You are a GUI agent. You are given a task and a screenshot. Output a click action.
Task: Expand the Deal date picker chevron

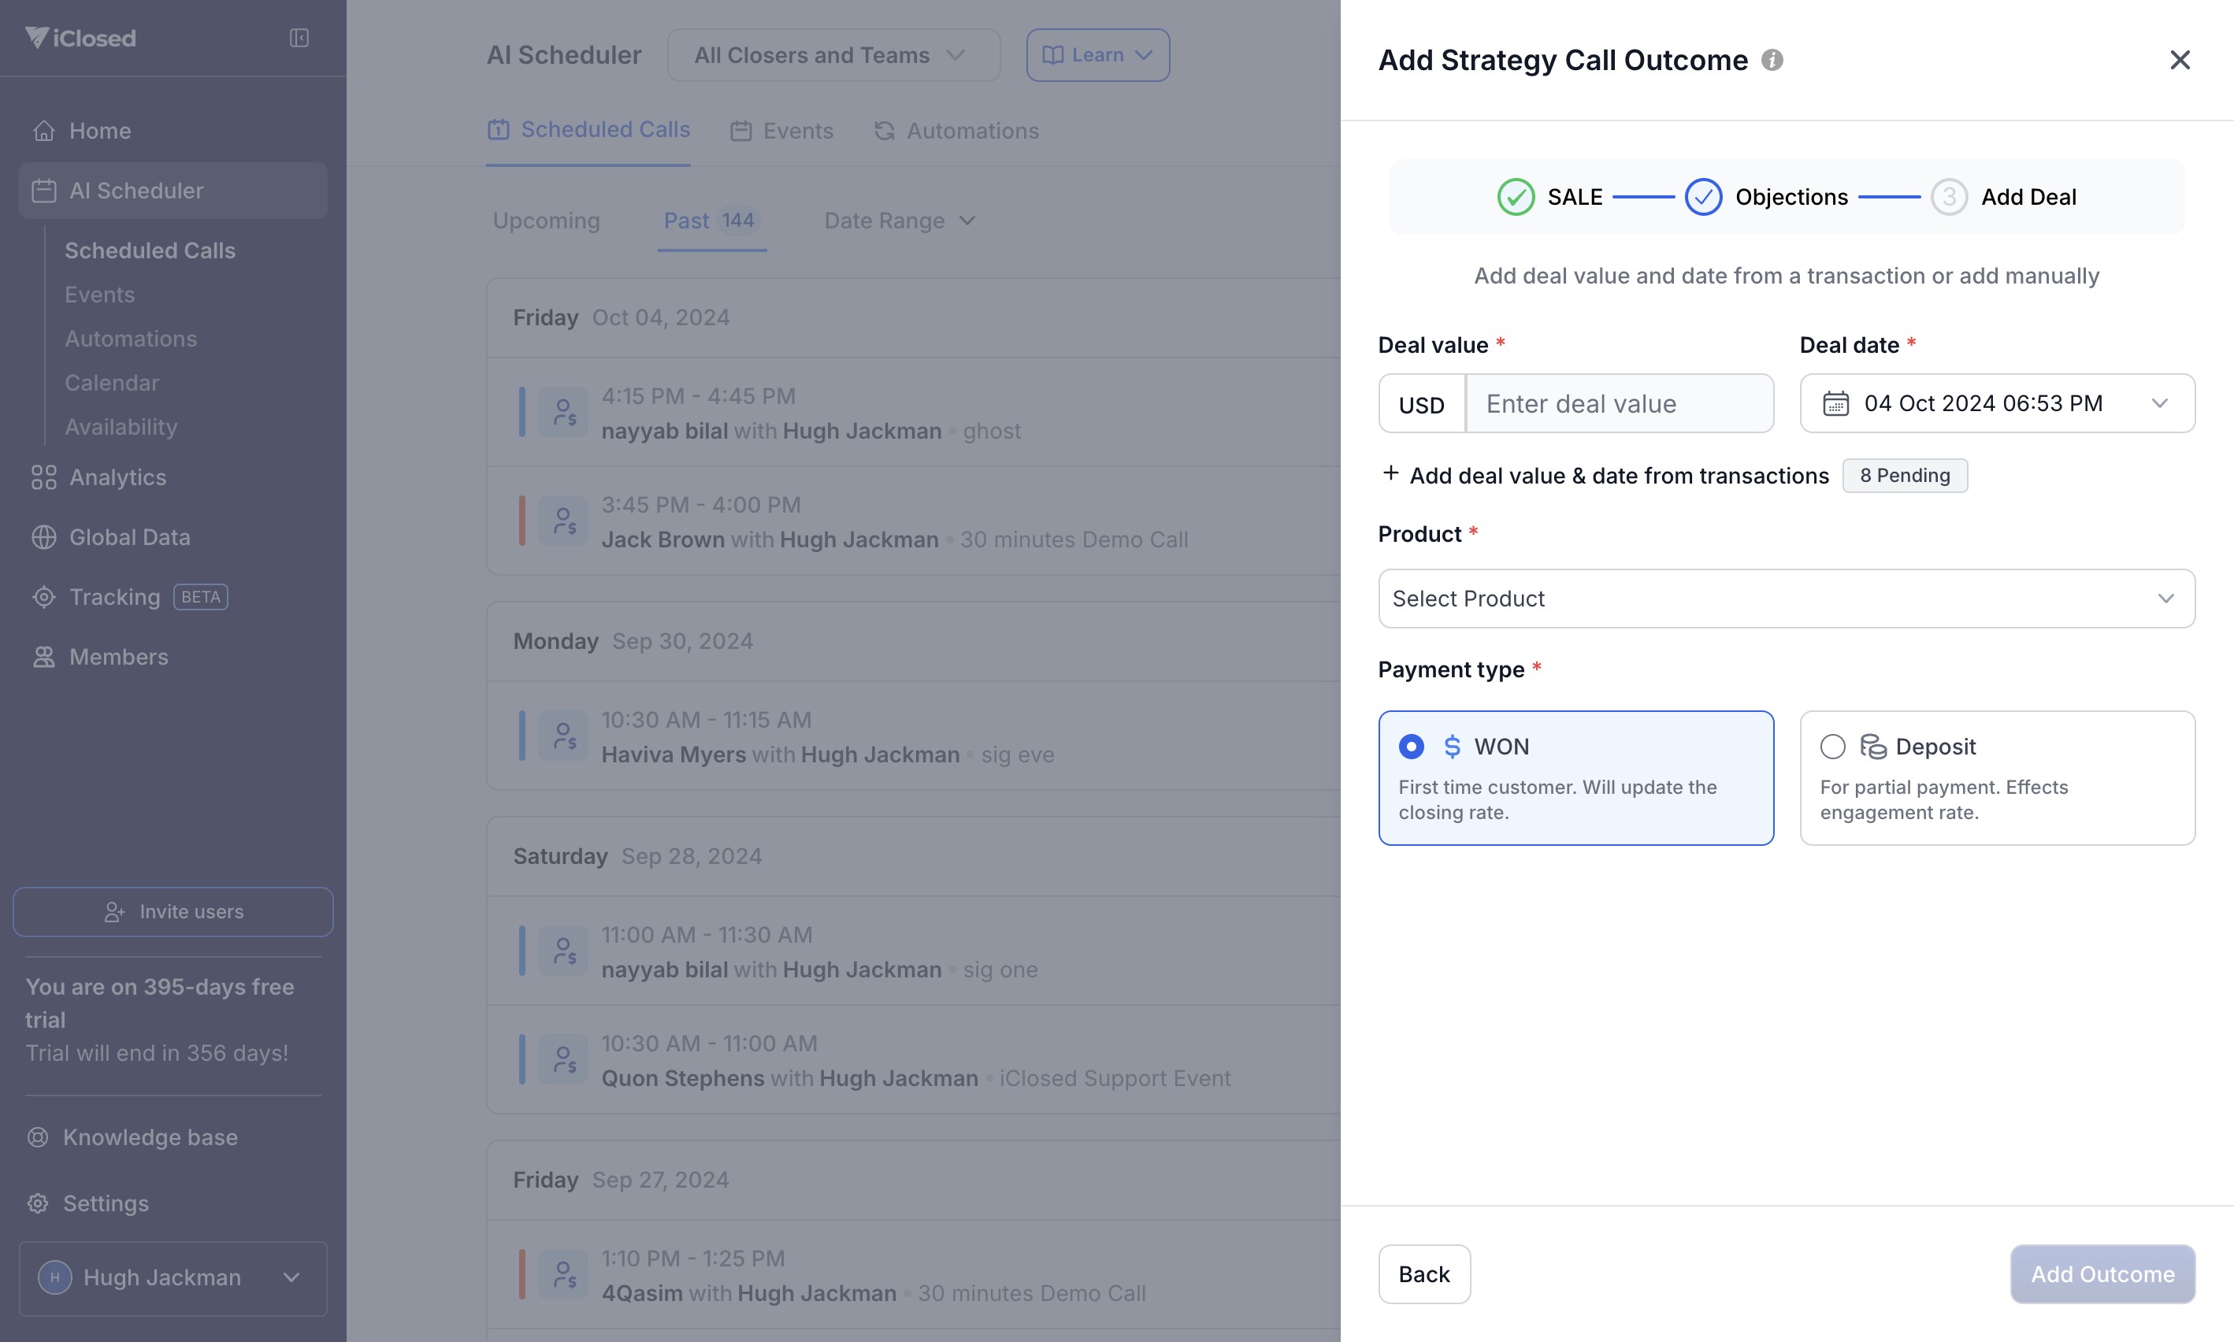2160,403
